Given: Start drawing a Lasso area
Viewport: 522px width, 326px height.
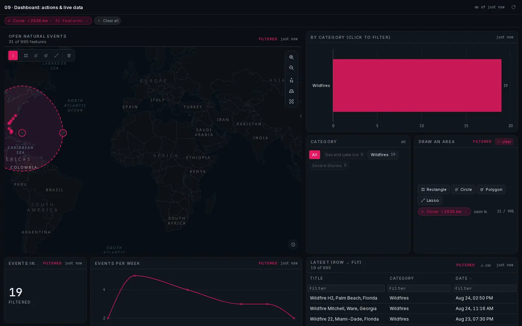Looking at the screenshot, I should point(430,200).
